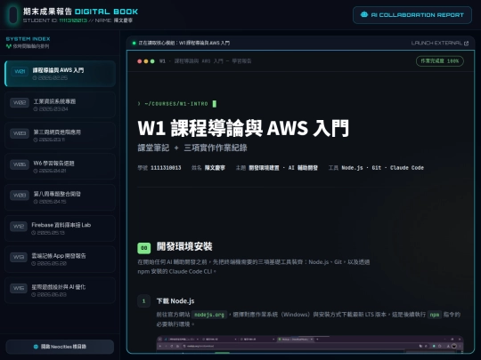Click the nodejs.org code link

click(209, 315)
